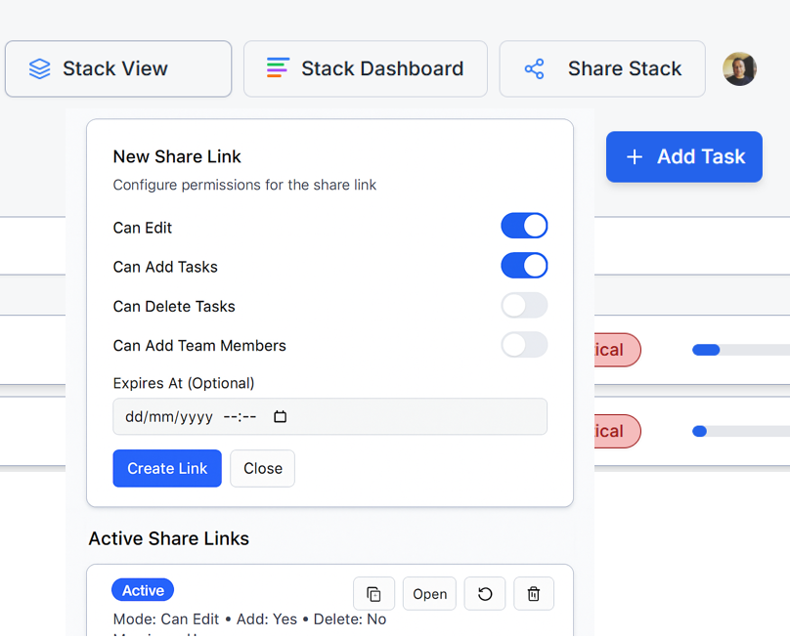Disable the Can Edit toggle
Viewport: 790px width, 639px height.
[x=524, y=226]
